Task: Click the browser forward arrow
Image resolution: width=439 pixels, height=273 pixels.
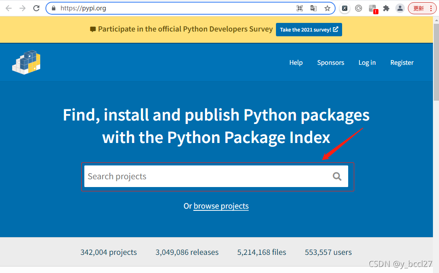Action: pos(22,8)
